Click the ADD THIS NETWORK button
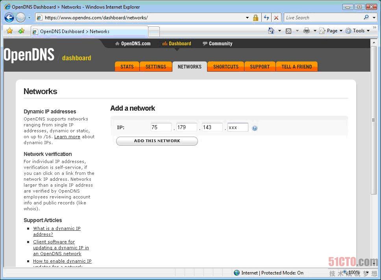This screenshot has height=280, width=381. pyautogui.click(x=157, y=141)
